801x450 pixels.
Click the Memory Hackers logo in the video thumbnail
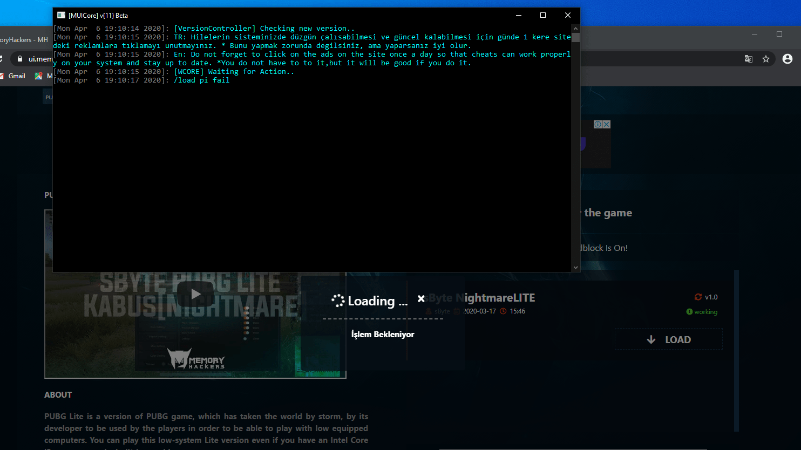(x=195, y=359)
